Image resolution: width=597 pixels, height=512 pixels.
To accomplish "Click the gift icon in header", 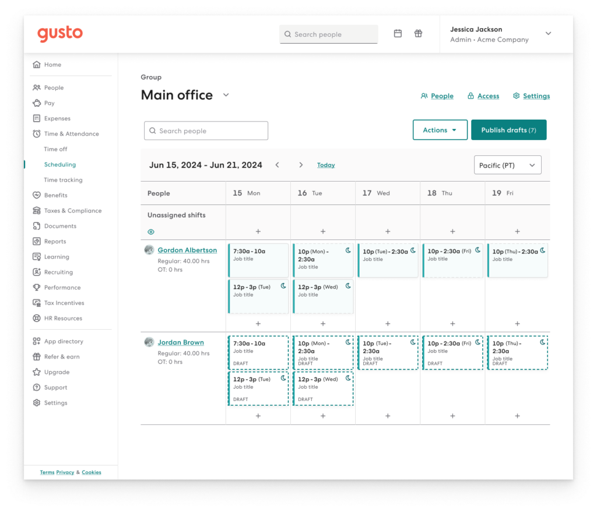I will [418, 34].
